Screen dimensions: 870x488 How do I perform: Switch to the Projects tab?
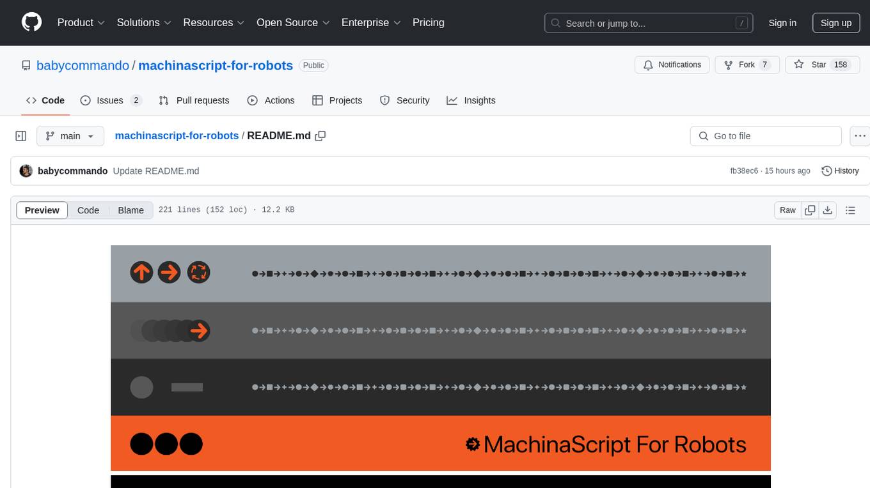[337, 100]
